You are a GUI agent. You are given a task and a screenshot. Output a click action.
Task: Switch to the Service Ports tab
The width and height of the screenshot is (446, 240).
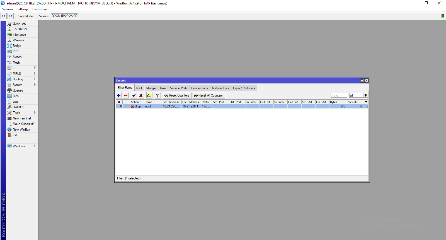click(x=179, y=88)
